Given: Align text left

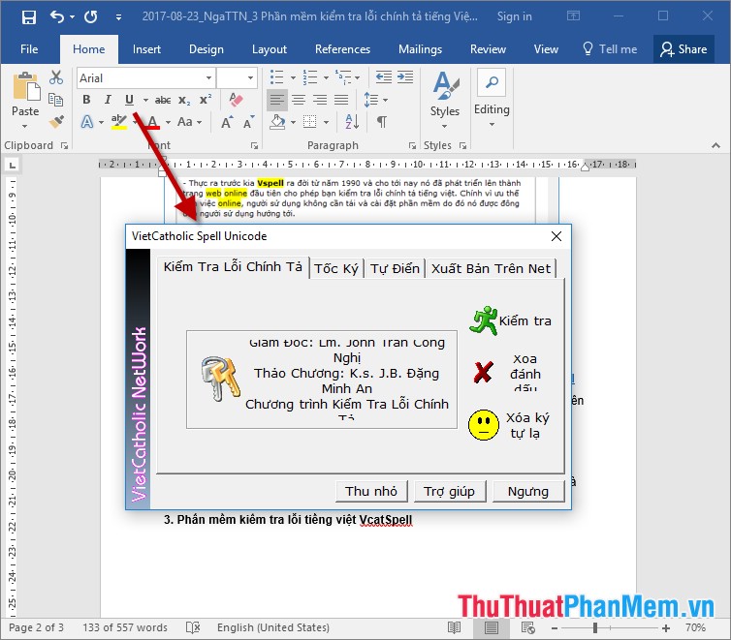Looking at the screenshot, I should tap(277, 100).
